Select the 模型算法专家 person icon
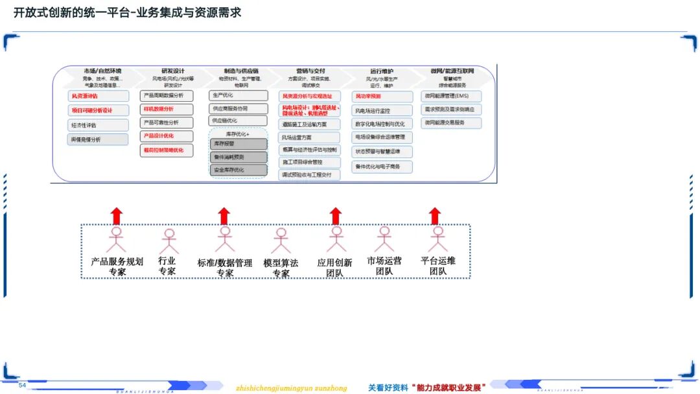 coord(281,240)
